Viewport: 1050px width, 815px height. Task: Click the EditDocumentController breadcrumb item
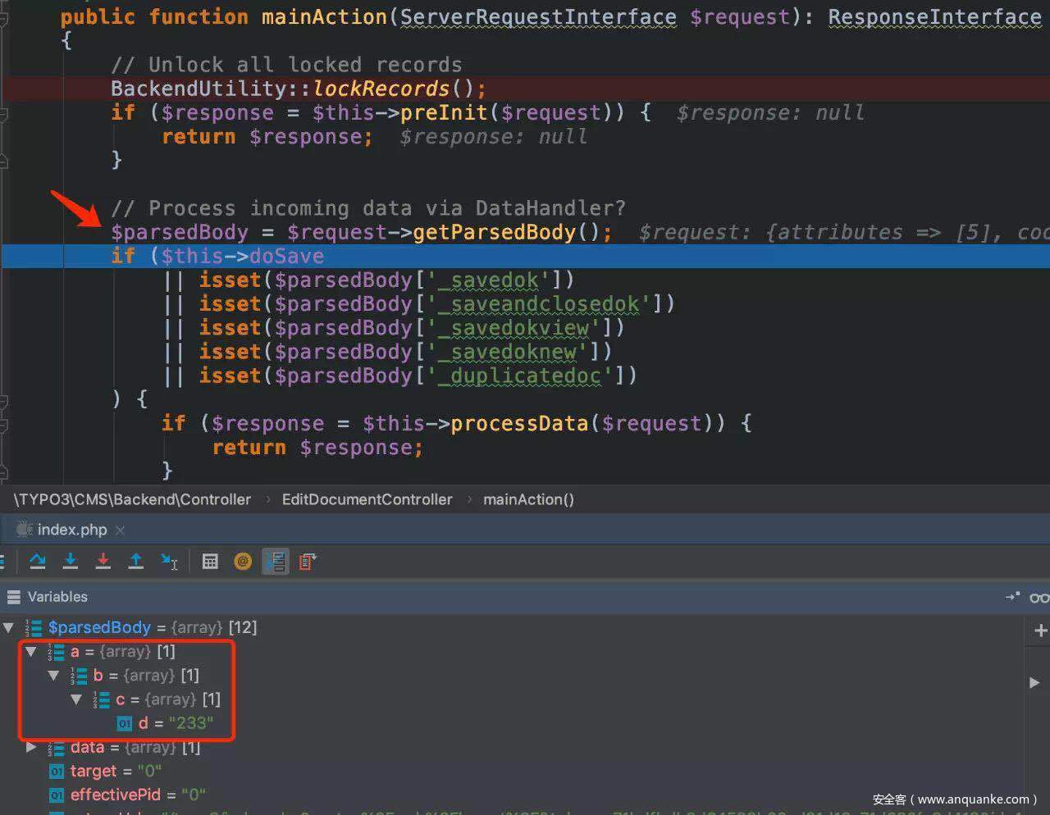click(x=367, y=499)
